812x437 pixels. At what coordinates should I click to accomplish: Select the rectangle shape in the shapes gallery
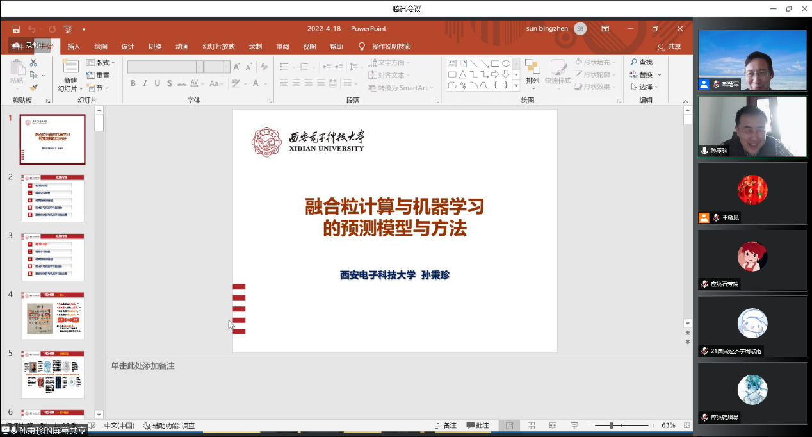(495, 63)
